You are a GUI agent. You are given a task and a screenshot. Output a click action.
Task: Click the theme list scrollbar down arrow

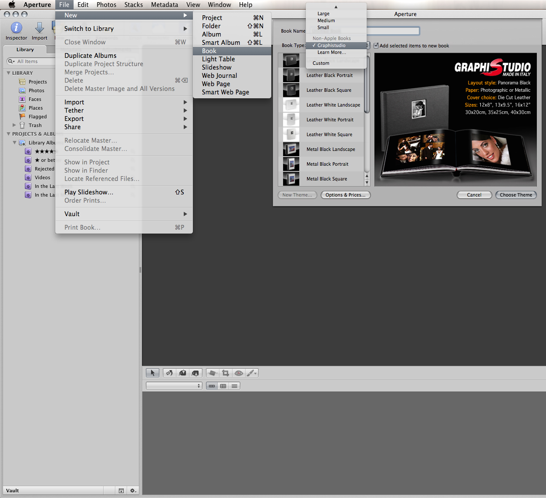tap(367, 183)
